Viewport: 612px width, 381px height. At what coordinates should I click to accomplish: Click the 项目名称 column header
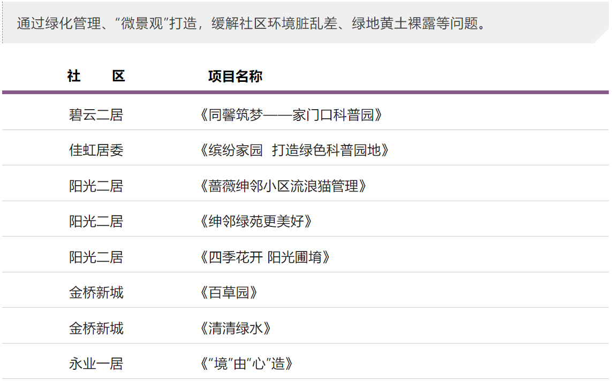235,76
